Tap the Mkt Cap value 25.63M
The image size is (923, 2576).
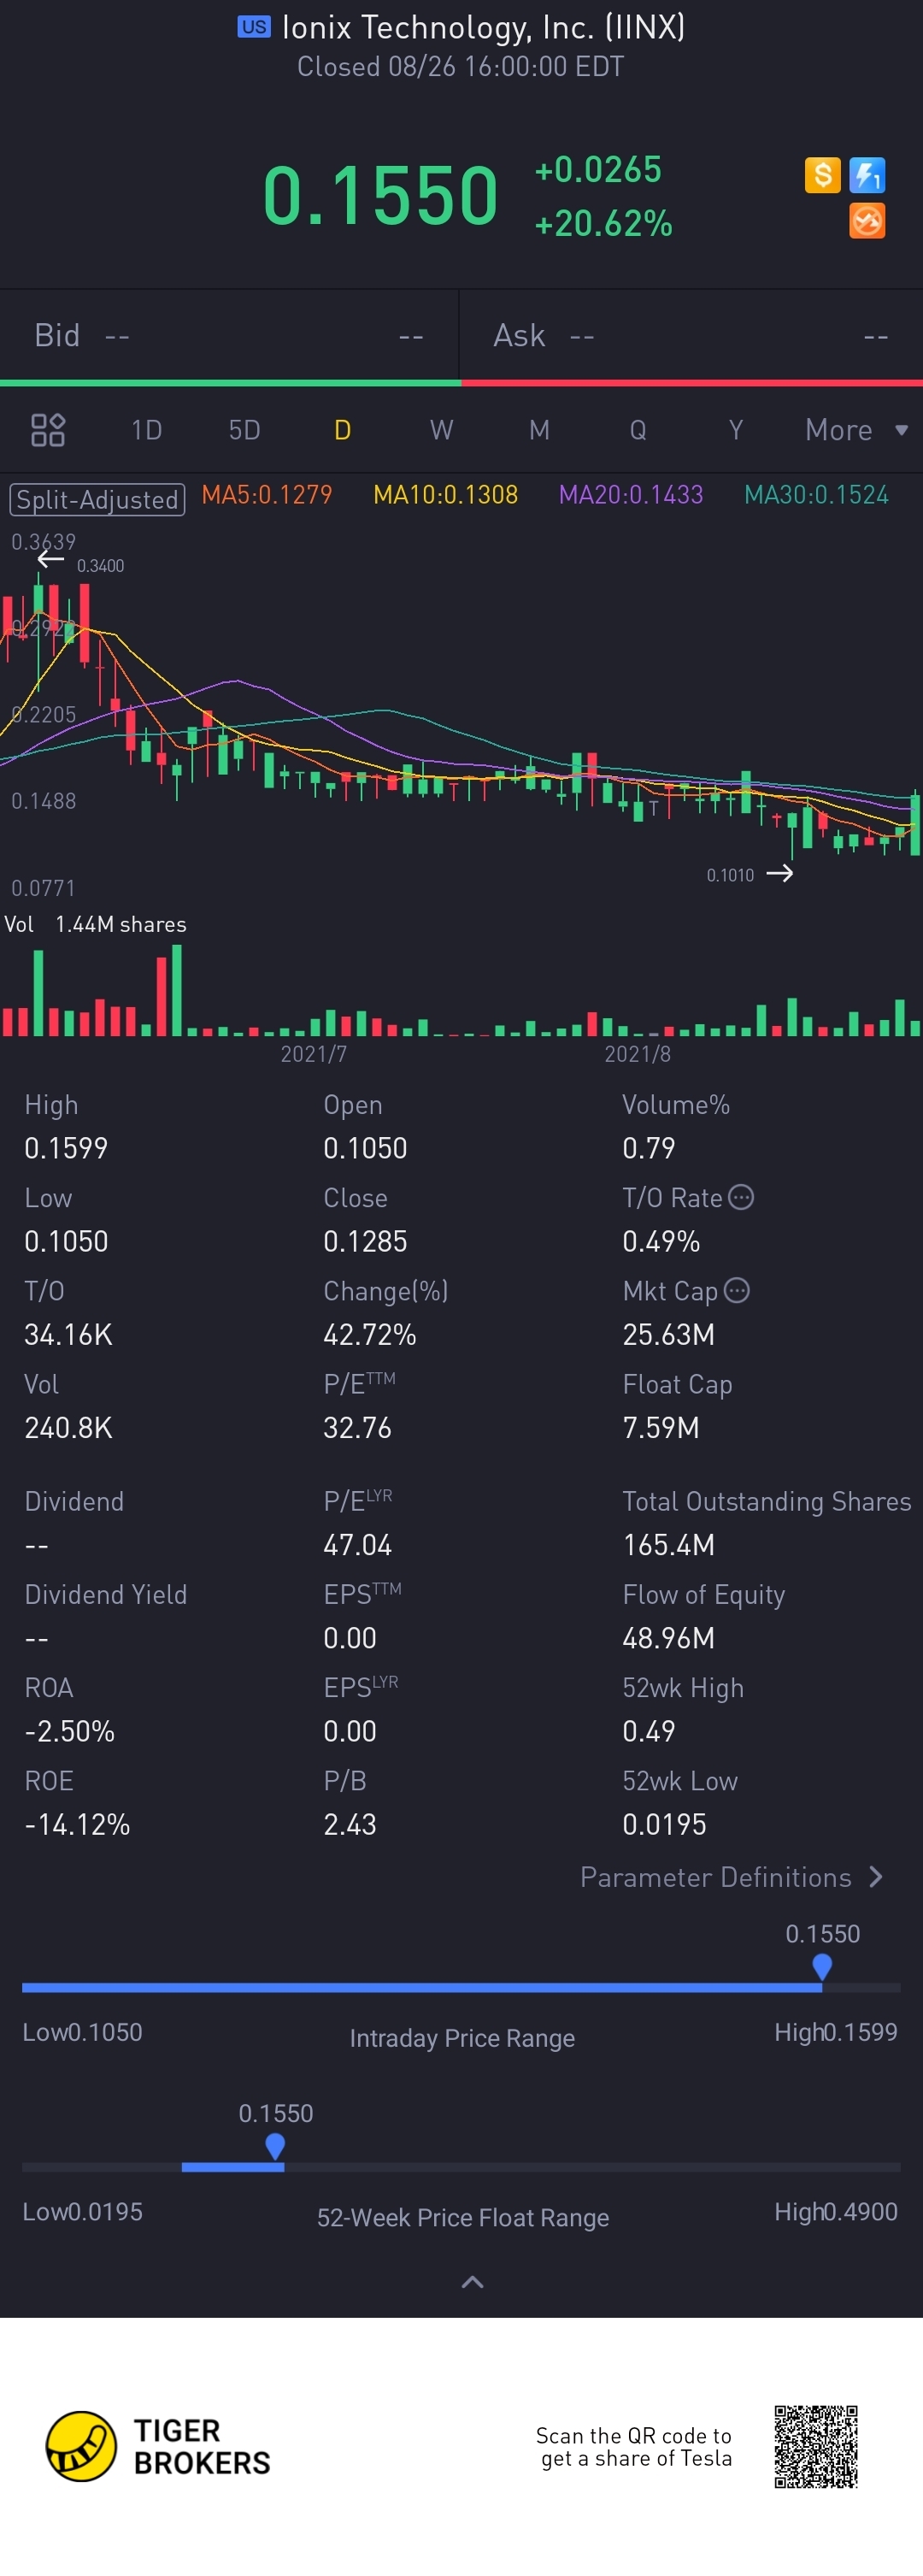click(x=669, y=1334)
